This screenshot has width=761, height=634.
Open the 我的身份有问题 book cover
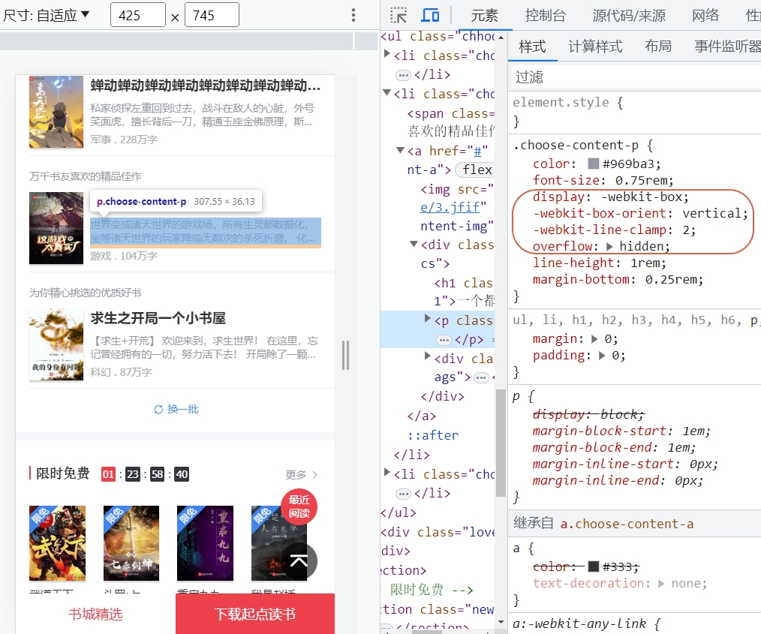(x=56, y=344)
